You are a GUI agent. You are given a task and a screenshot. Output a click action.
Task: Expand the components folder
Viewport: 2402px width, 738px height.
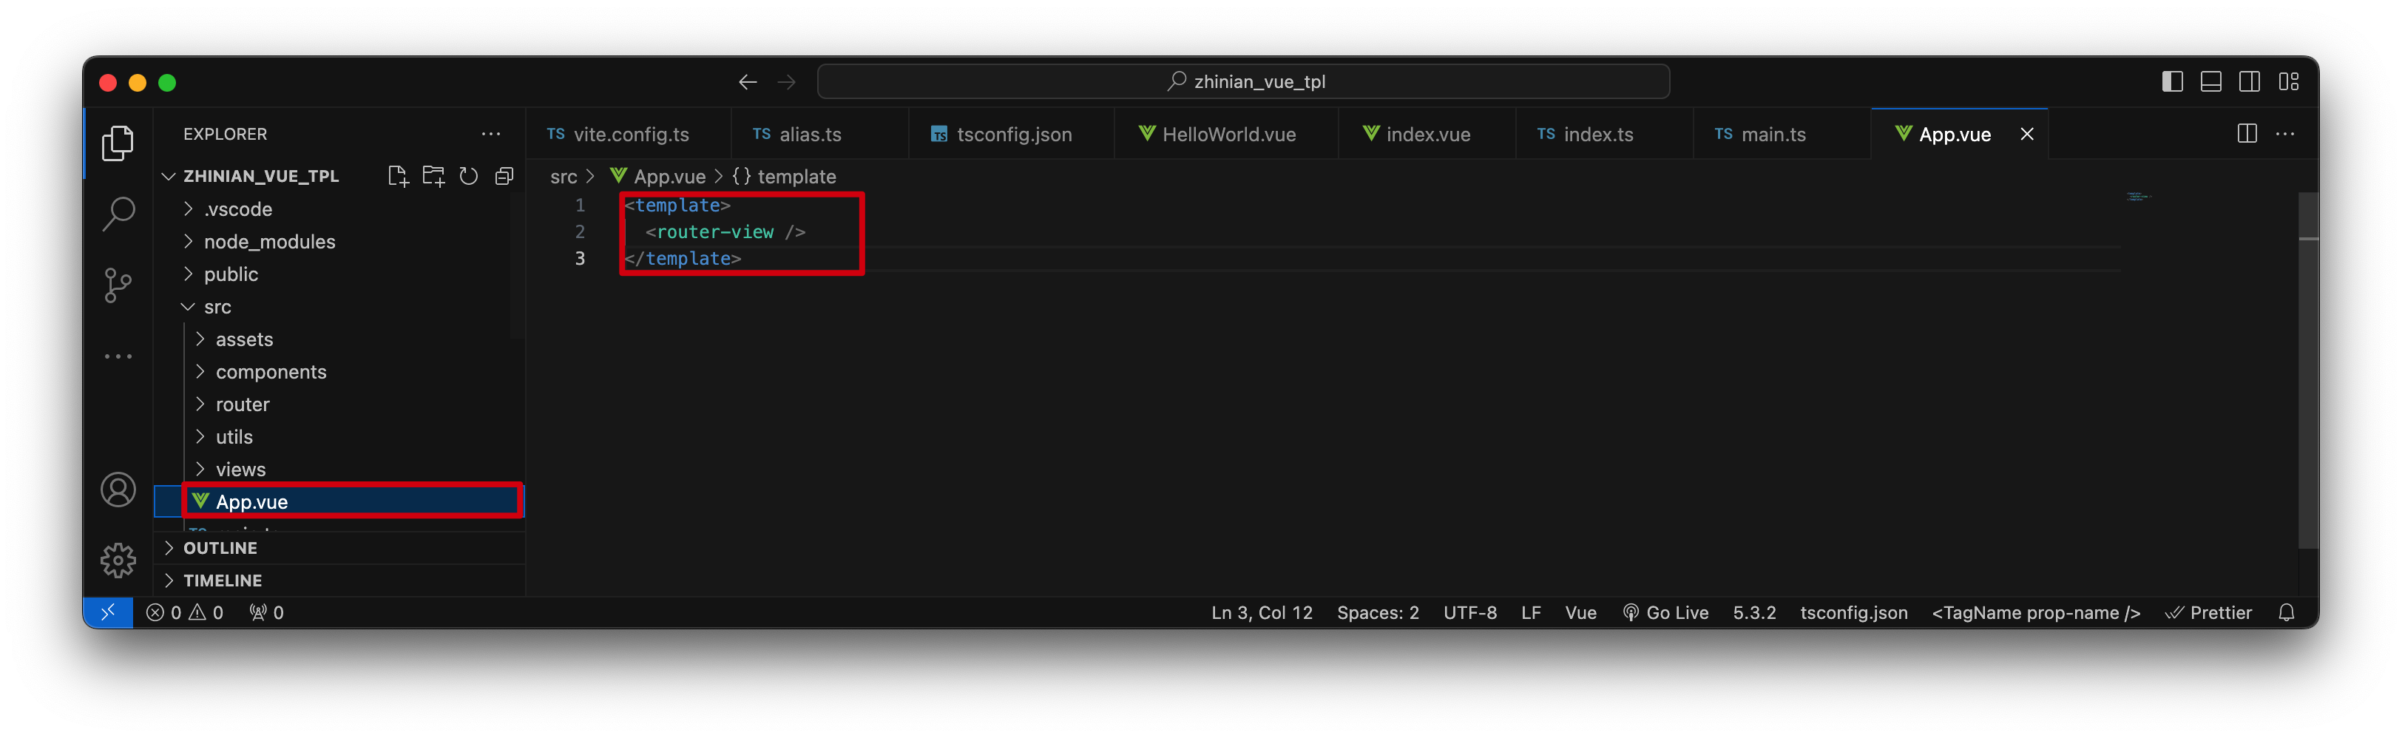tap(340, 372)
